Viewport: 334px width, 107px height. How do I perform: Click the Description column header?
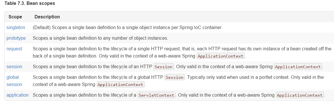tap(47, 17)
